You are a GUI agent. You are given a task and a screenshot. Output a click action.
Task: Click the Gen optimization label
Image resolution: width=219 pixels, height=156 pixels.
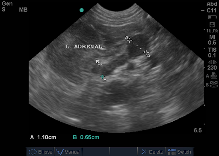point(7,3)
